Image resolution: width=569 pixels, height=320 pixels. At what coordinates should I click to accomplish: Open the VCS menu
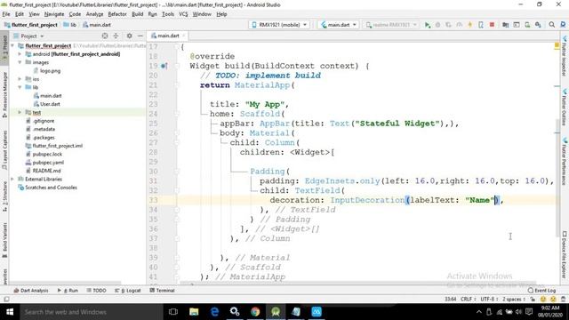(183, 14)
